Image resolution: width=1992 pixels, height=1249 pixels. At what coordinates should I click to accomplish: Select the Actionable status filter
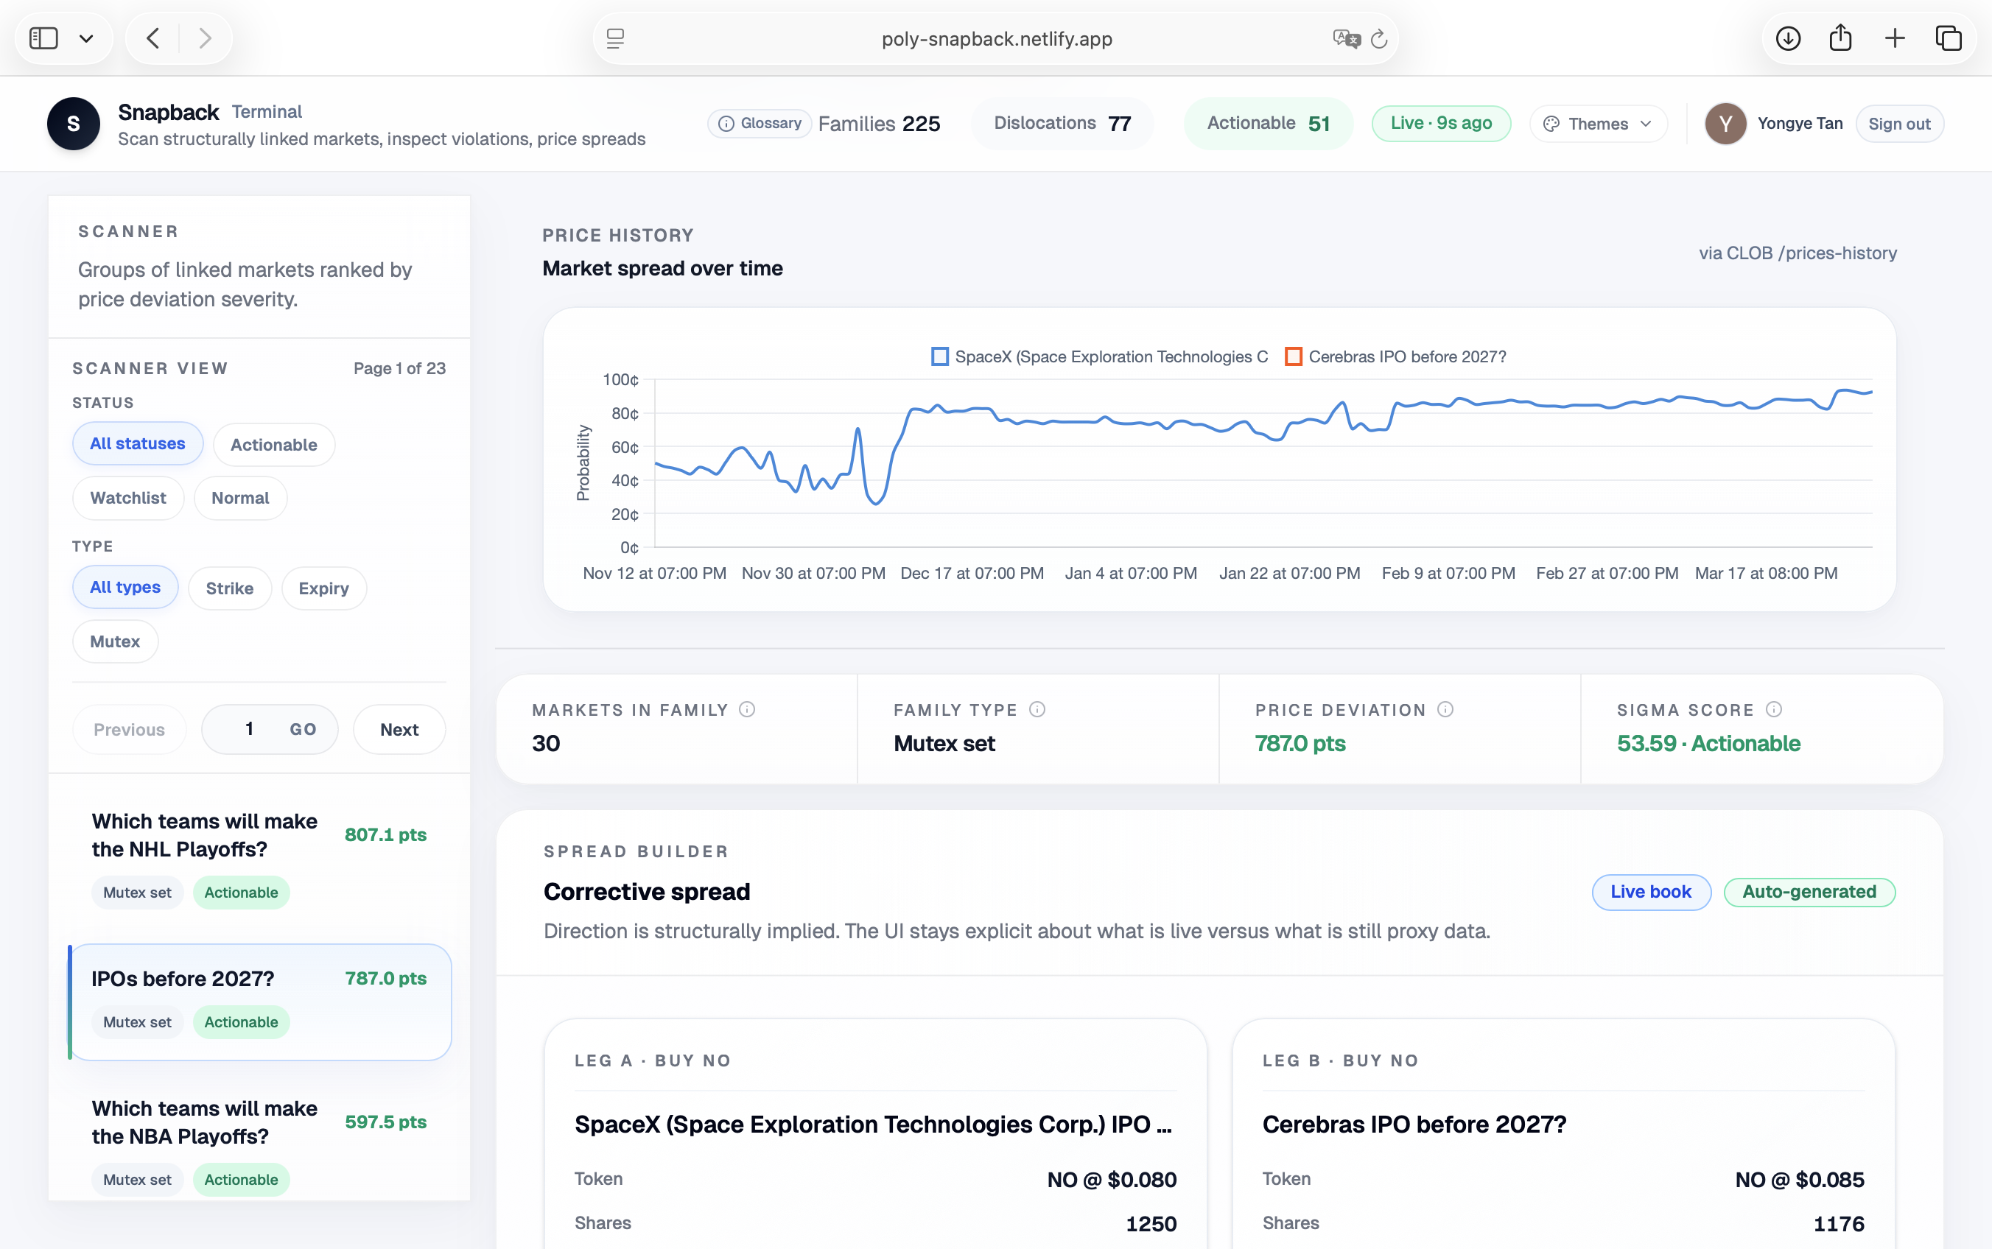(273, 444)
